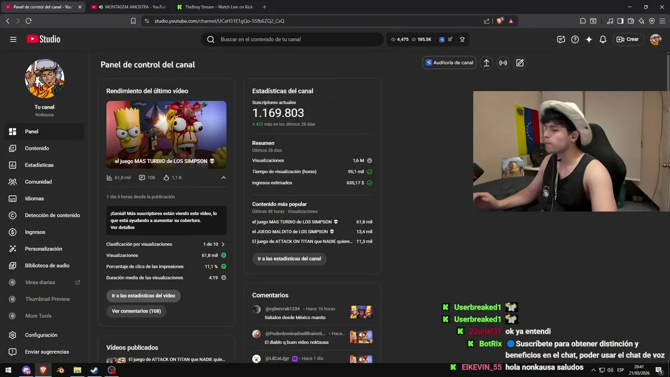Open the ATTACK ON TITAN popular content row

[312, 241]
